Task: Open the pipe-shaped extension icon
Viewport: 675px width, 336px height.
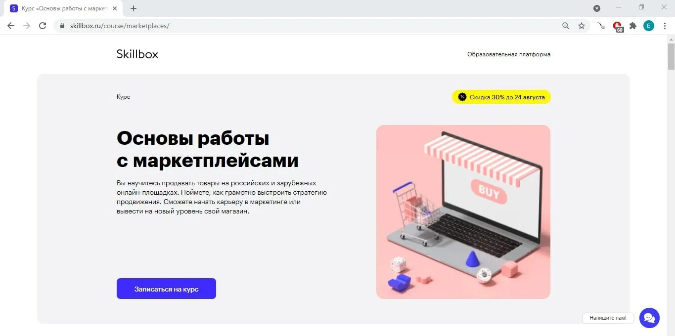Action: pos(601,26)
